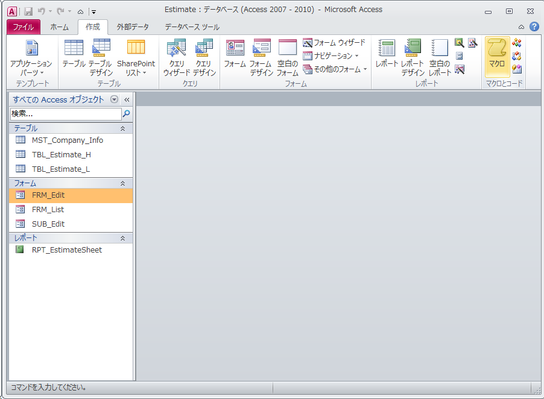Screen dimensions: 544x399
Task: Click the Access application icon in title bar
Action: [x=11, y=11]
